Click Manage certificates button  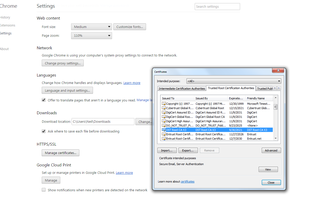(x=61, y=153)
